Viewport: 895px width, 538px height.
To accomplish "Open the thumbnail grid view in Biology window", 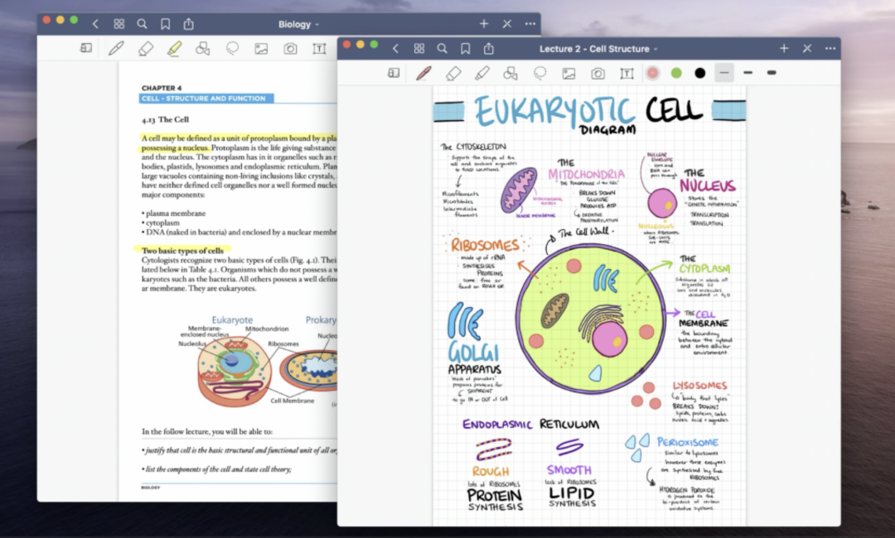I will (119, 24).
